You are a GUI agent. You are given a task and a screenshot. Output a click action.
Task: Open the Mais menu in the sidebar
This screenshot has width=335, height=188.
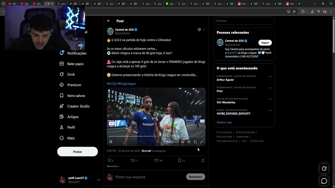[67, 138]
